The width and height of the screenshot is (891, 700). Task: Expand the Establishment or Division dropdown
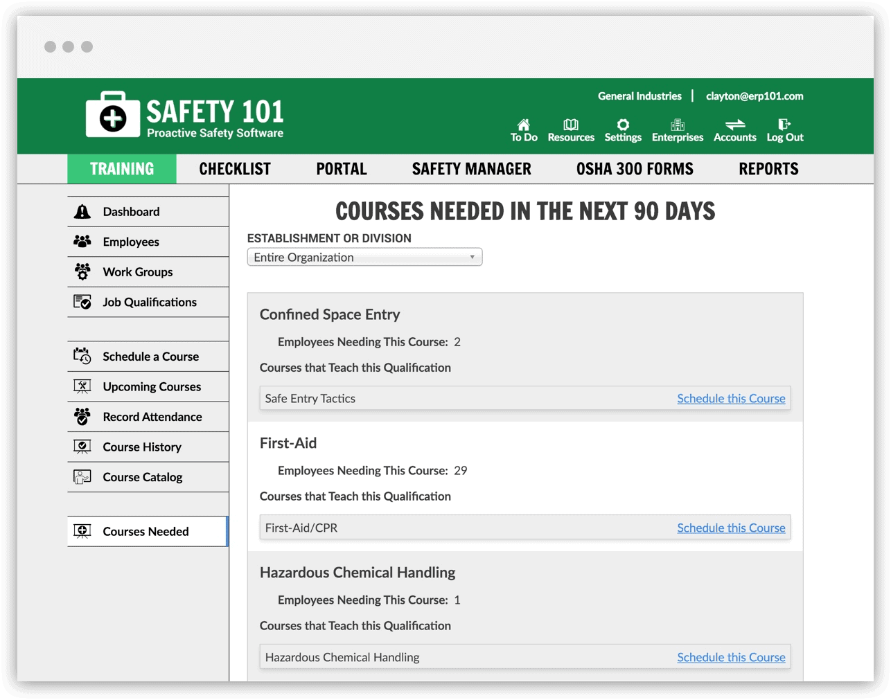364,258
